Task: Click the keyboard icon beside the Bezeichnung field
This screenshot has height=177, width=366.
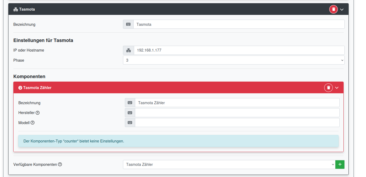Action: 128,24
